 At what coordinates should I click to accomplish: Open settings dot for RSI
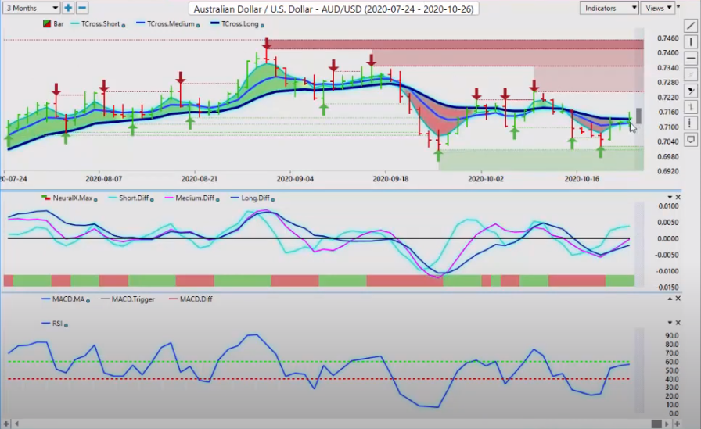66,325
